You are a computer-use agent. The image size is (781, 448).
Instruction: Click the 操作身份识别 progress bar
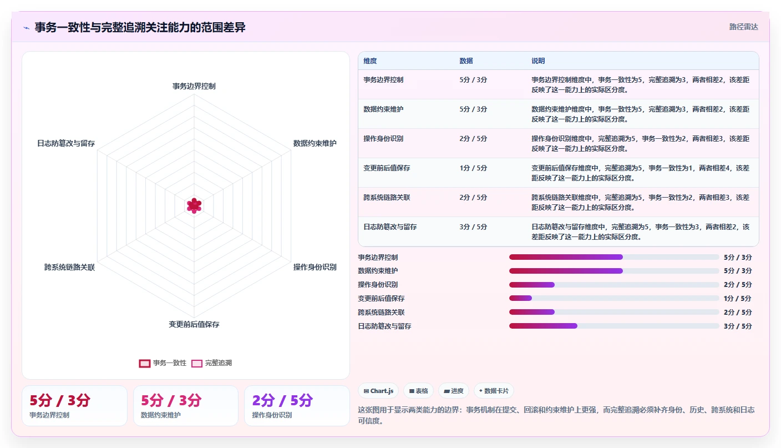[614, 285]
